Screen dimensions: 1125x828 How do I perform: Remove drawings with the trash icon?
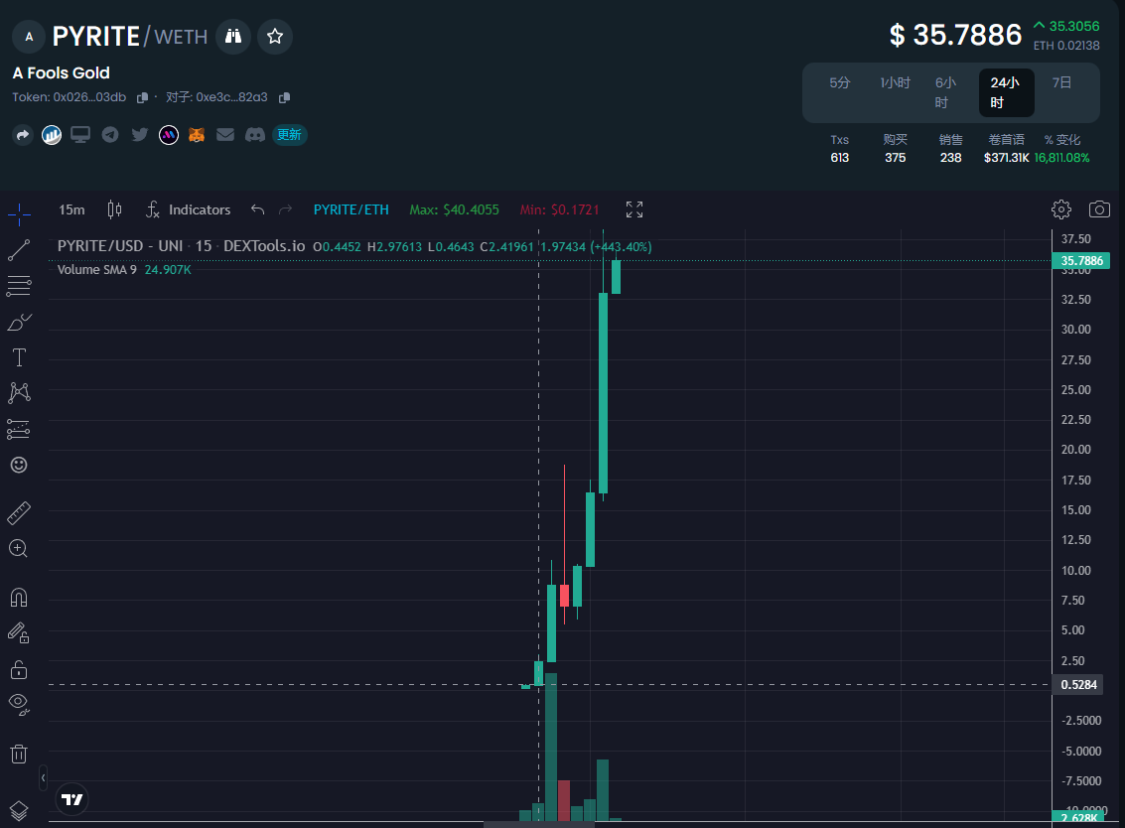pos(19,754)
